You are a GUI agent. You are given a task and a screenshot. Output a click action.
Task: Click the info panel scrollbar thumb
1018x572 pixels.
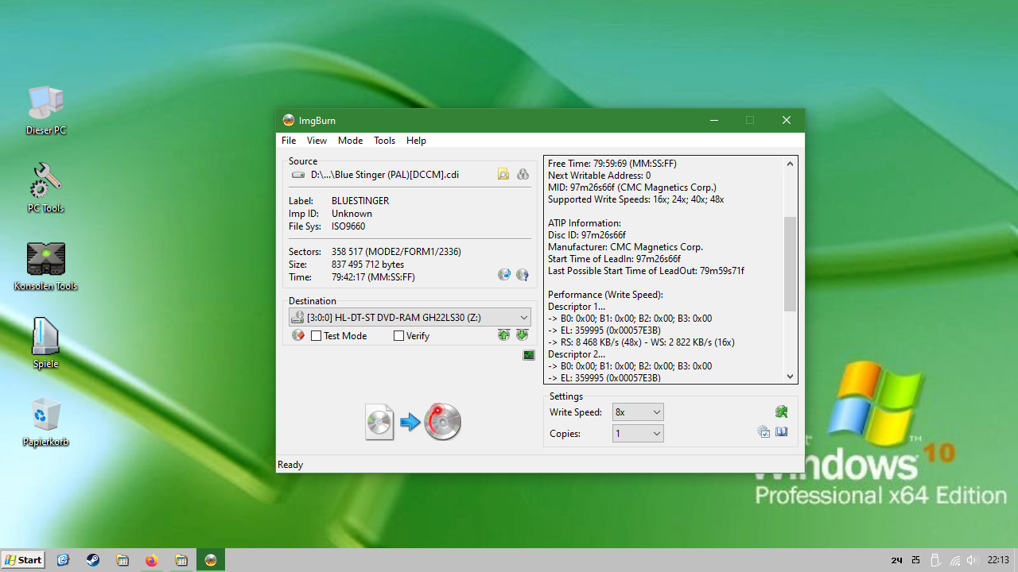point(790,264)
